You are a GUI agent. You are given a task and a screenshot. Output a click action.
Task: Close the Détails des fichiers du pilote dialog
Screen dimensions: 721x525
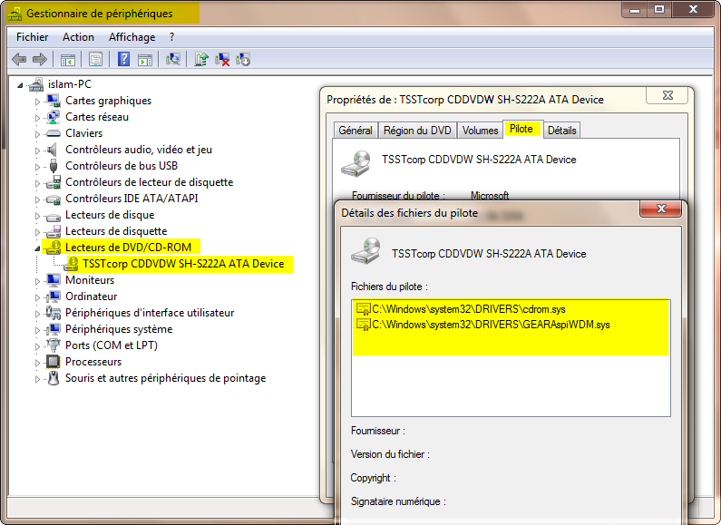click(660, 210)
